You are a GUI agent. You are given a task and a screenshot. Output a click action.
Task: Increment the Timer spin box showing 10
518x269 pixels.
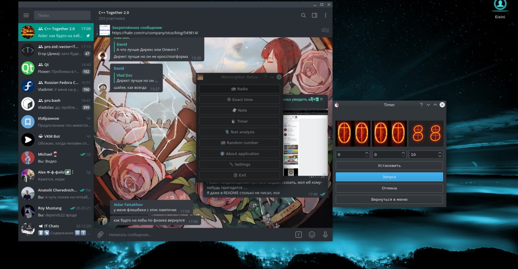(439, 153)
